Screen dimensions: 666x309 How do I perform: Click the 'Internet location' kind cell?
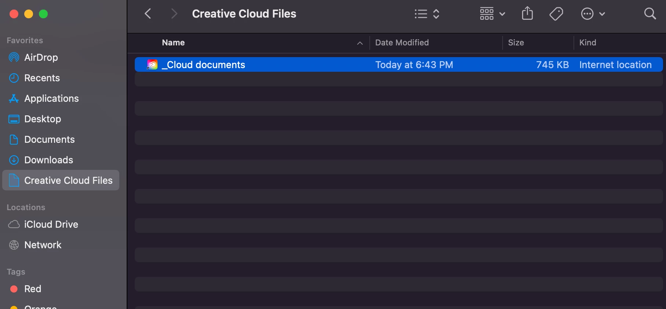[615, 65]
